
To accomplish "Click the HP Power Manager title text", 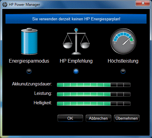I will tap(25, 5).
